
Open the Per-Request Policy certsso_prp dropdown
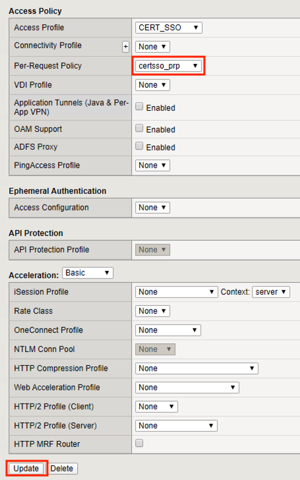coord(168,66)
